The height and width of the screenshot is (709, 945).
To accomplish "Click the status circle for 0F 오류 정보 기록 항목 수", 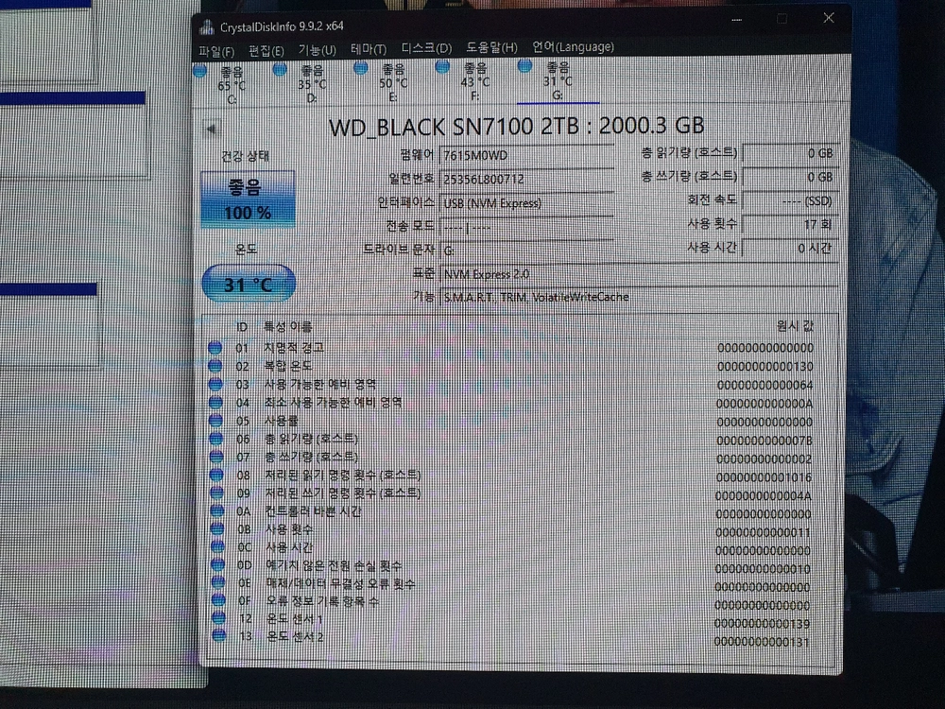I will 219,600.
